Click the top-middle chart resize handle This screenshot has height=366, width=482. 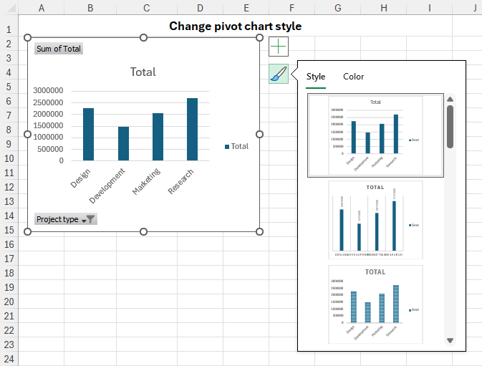pyautogui.click(x=143, y=37)
